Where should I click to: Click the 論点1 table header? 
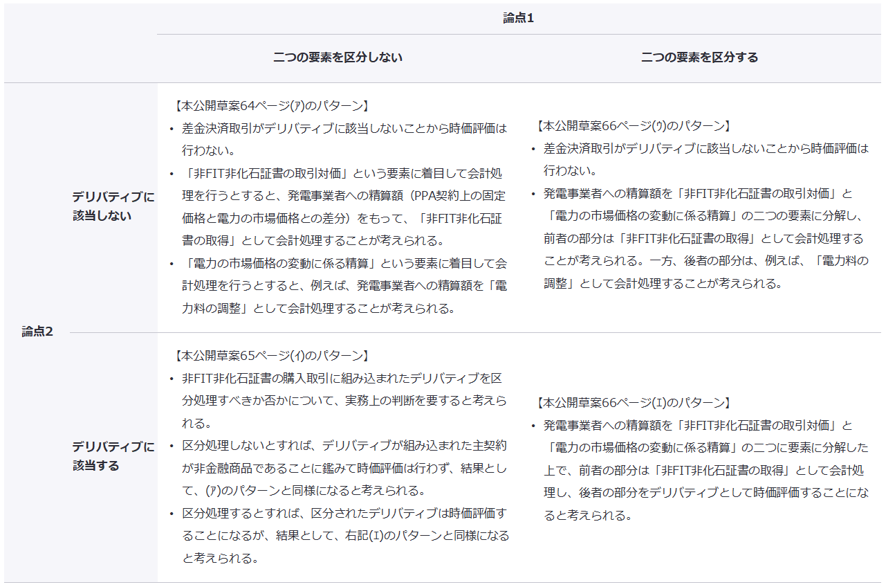coord(519,19)
